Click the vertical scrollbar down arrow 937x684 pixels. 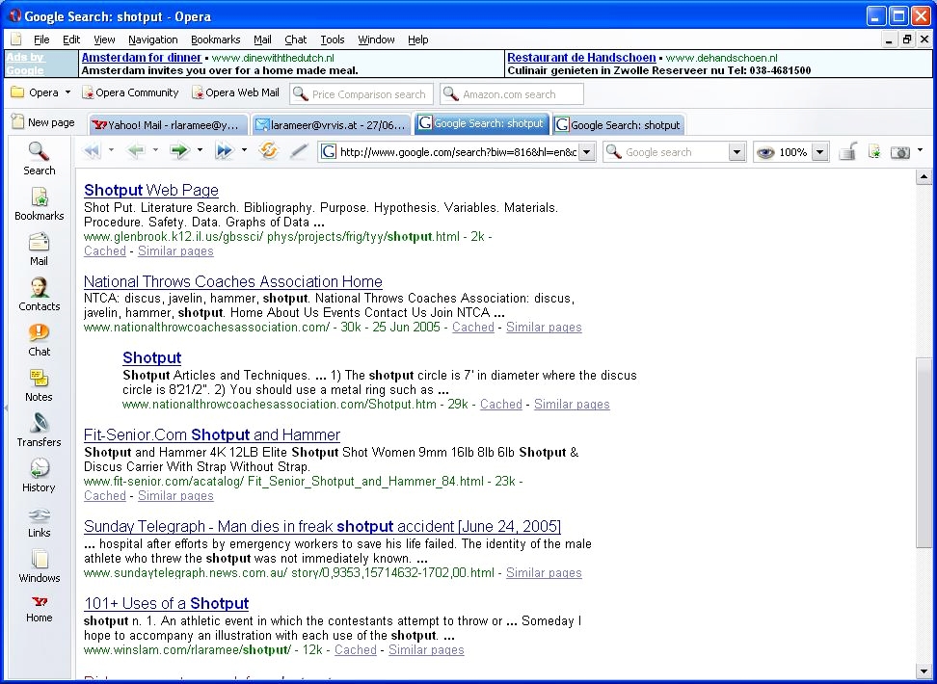[x=924, y=671]
